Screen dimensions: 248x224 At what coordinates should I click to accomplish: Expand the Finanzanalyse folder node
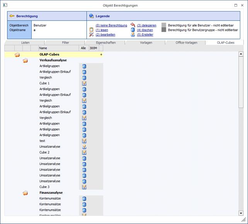(25, 193)
